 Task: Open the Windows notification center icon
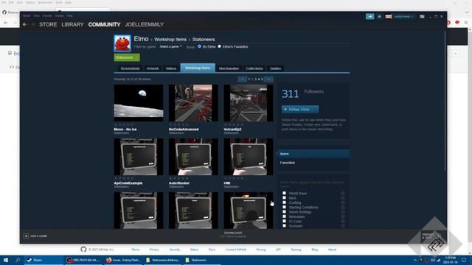[464, 260]
